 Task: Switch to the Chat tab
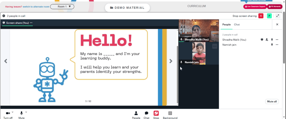pyautogui.click(x=237, y=25)
